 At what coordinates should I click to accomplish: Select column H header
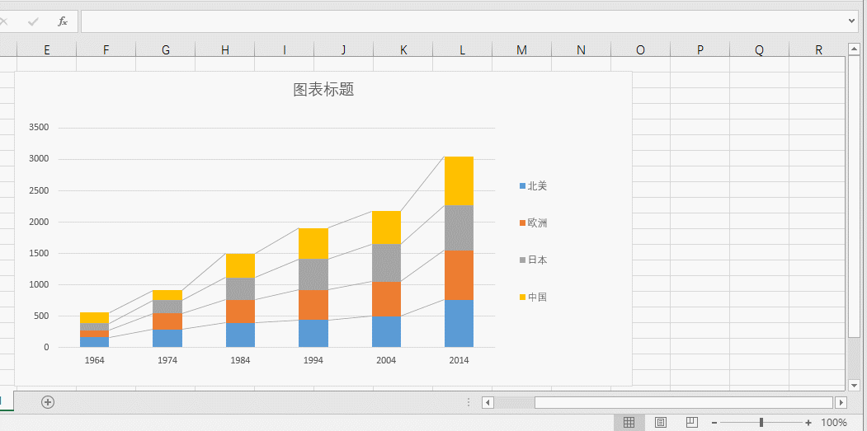(x=225, y=50)
